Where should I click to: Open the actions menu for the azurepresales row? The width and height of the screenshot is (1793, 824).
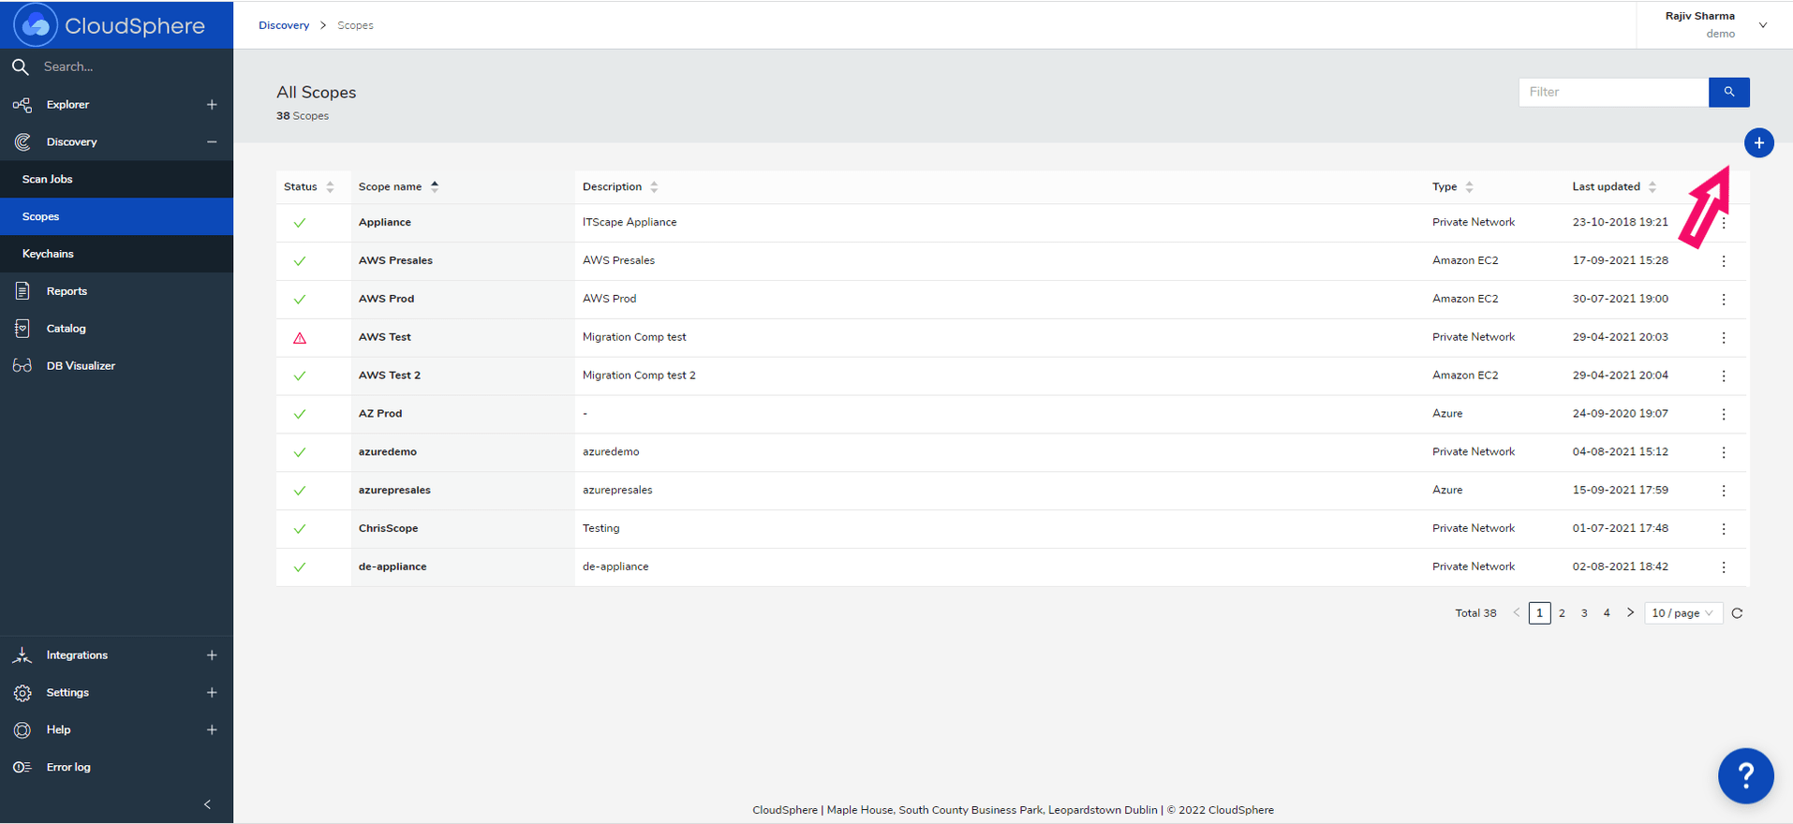pos(1724,492)
